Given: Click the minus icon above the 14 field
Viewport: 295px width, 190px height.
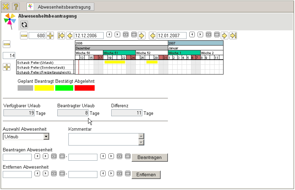Looking at the screenshot, I should [7, 44].
